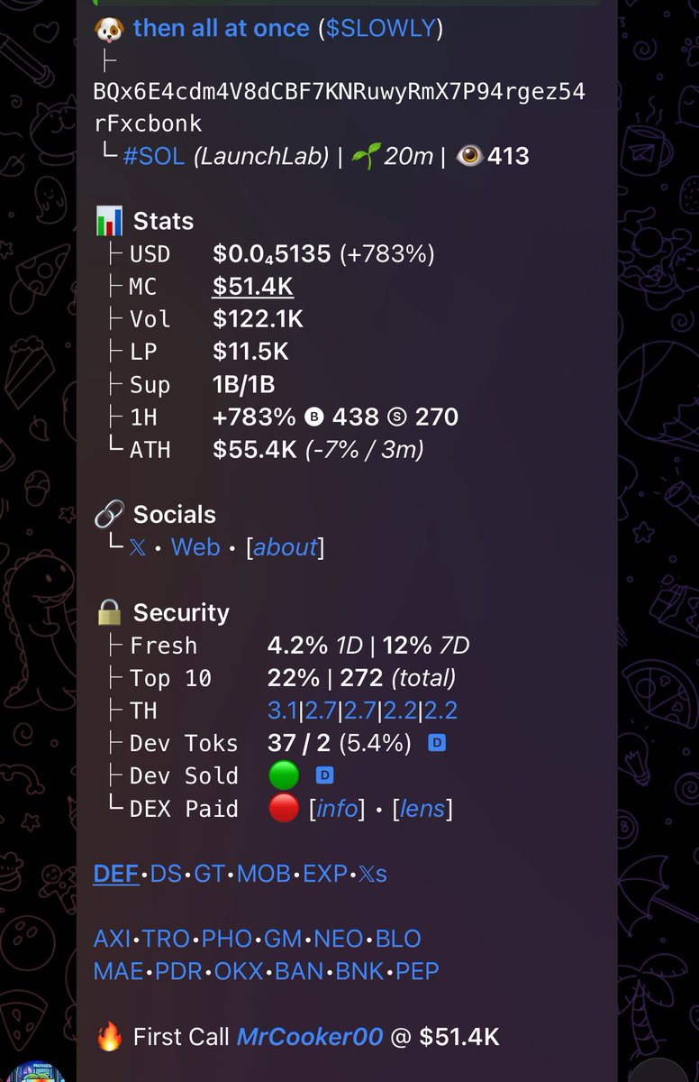Viewport: 699px width, 1082px height.
Task: Open the Web social link
Action: click(195, 547)
